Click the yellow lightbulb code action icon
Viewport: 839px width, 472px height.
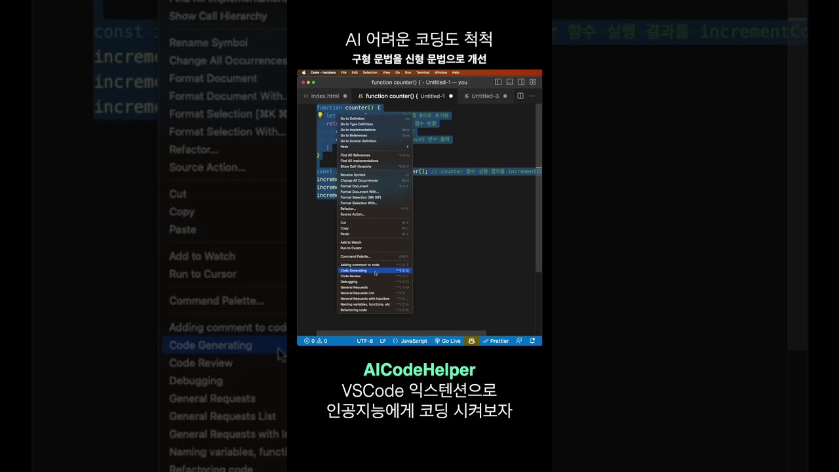pos(321,115)
